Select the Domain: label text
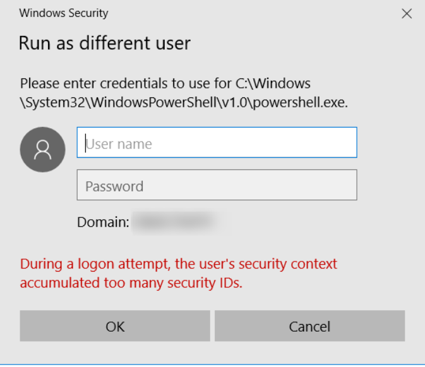This screenshot has height=367, width=425. (103, 222)
